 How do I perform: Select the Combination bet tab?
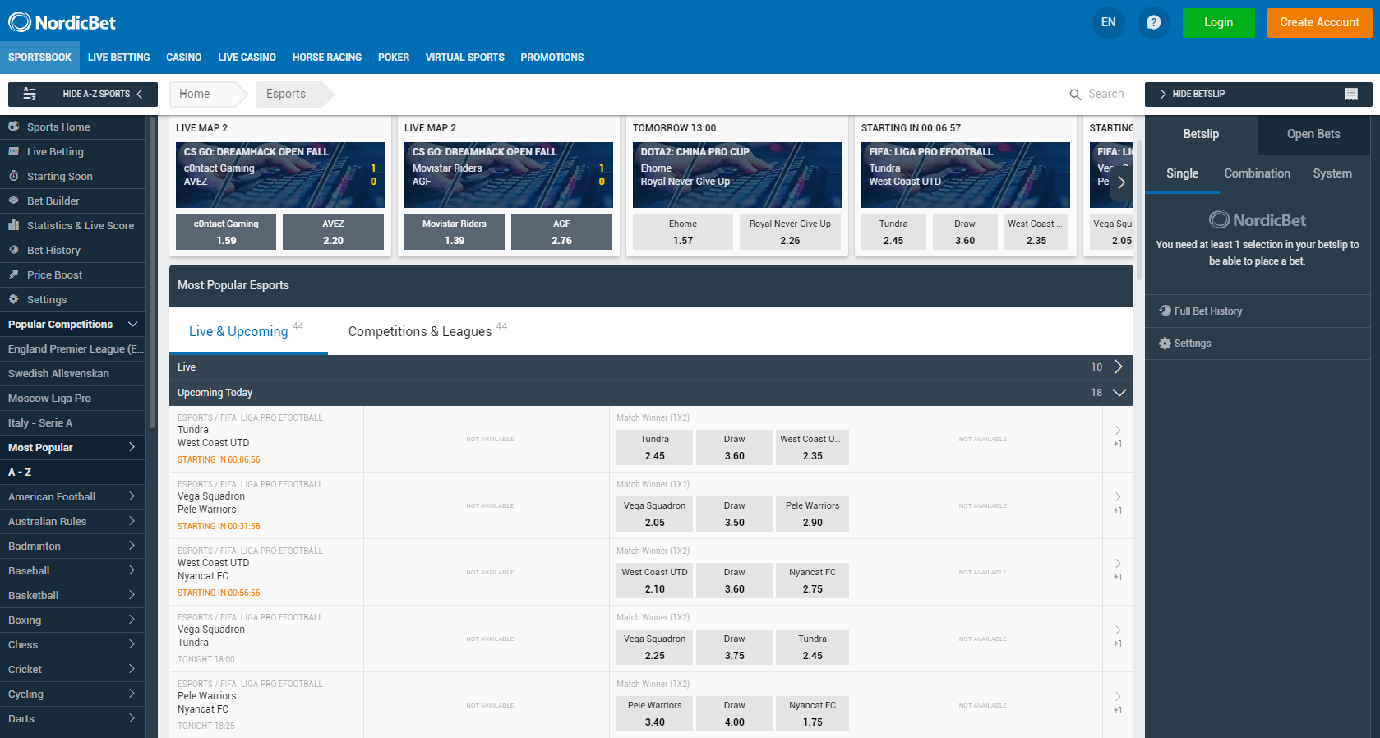pos(1257,173)
